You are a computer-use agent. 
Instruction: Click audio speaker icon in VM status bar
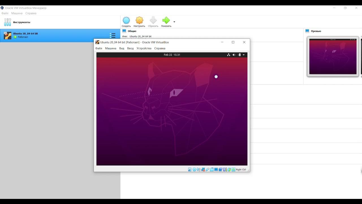tap(199, 169)
